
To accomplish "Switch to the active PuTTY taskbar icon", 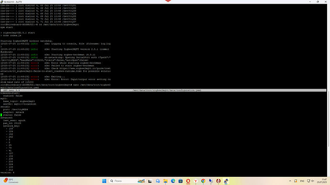I will 226,181.
